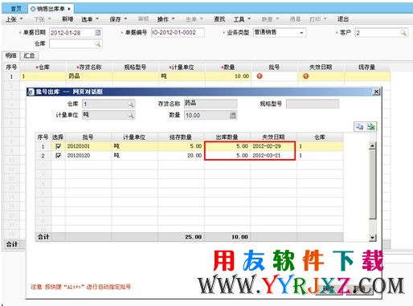This screenshot has width=413, height=306.
Task: Click the red warning icon in 失效日期 cell
Action: 305,76
